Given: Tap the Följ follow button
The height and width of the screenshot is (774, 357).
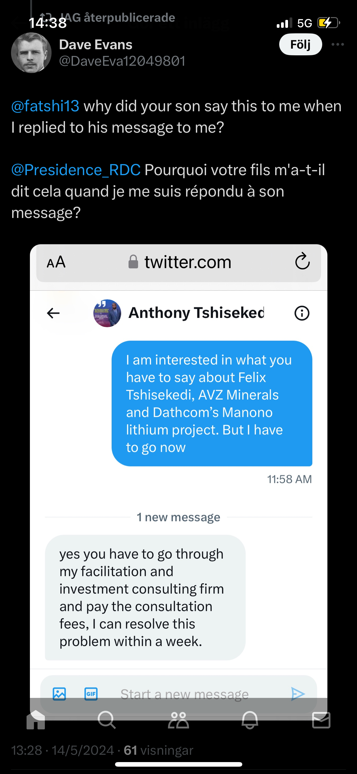Looking at the screenshot, I should click(x=300, y=45).
